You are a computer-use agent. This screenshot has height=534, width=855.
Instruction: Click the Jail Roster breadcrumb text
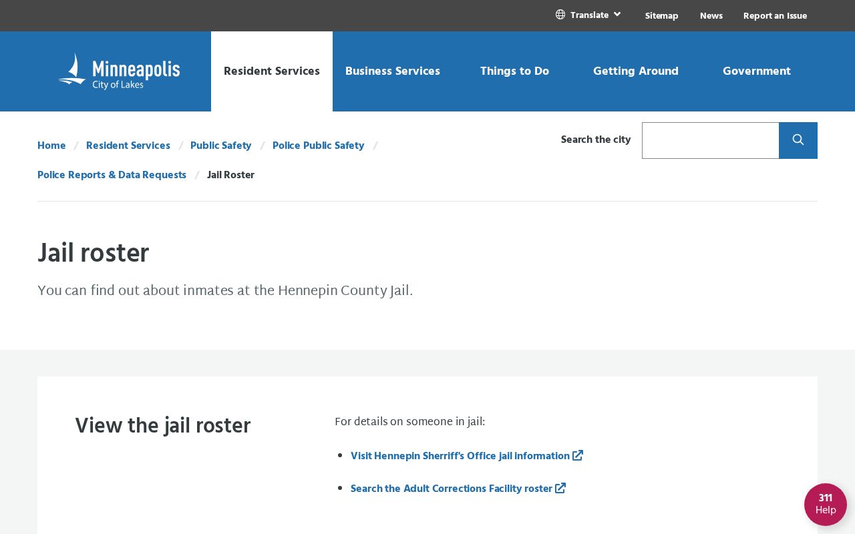tap(231, 175)
